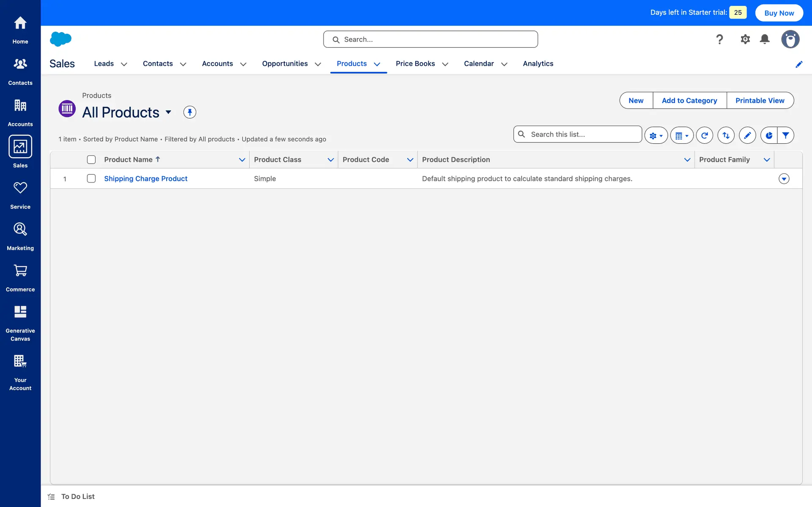
Task: Open the notifications bell
Action: coord(765,39)
